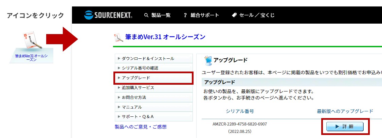Select 追加購入サービス in the side menu

click(154, 88)
